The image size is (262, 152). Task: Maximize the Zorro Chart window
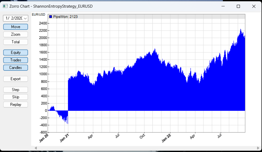238,6
